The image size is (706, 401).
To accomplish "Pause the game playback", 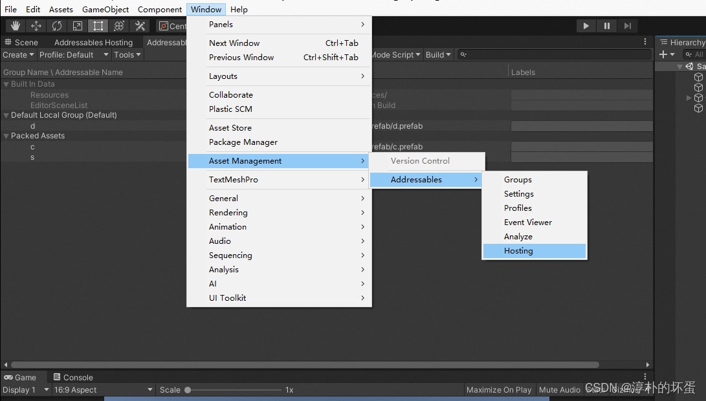I will (x=606, y=26).
